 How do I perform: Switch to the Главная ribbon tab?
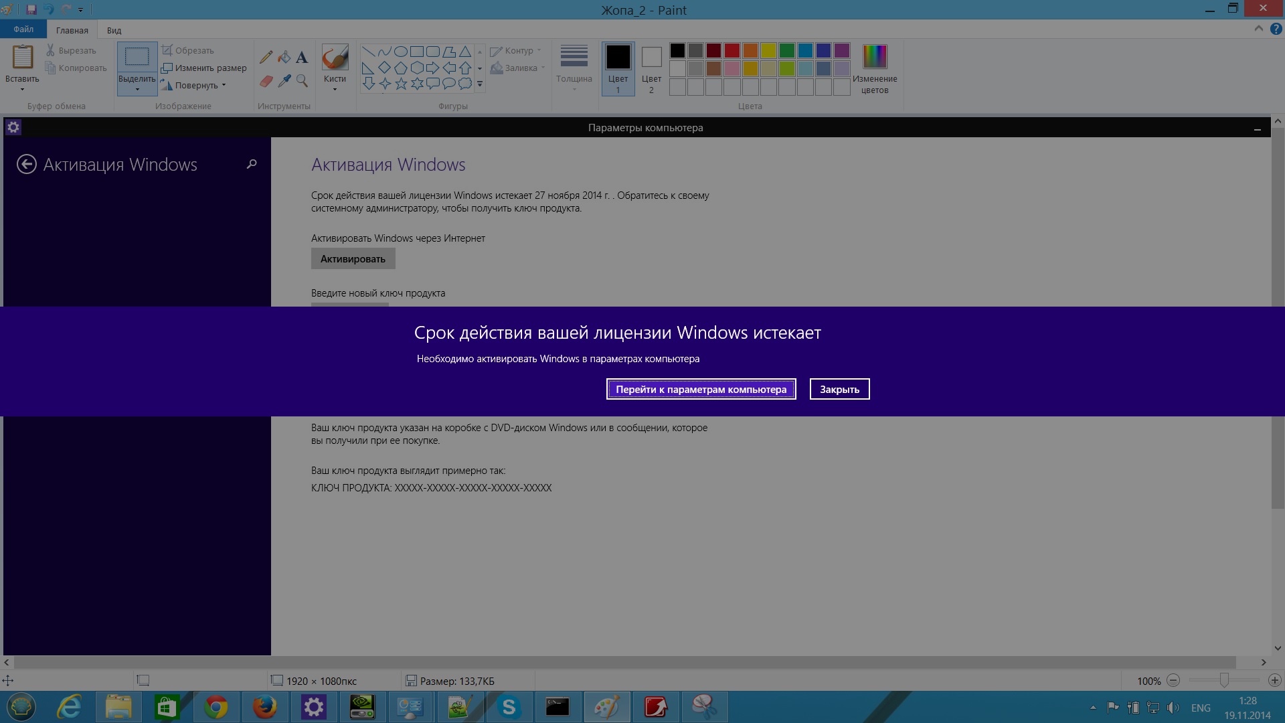(72, 30)
